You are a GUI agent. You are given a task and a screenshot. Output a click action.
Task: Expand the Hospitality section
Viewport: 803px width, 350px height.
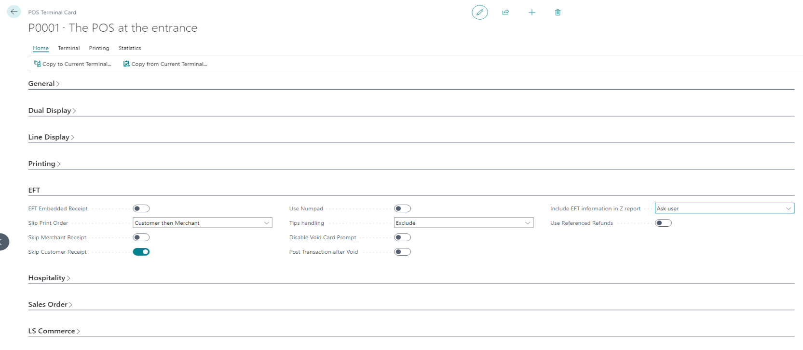pyautogui.click(x=49, y=278)
